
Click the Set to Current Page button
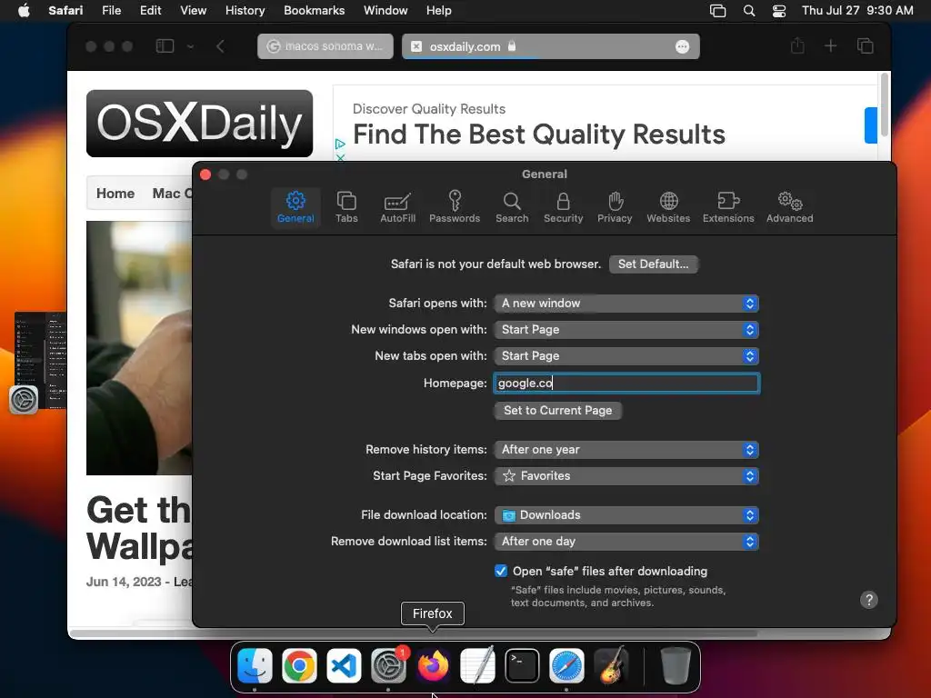tap(558, 411)
